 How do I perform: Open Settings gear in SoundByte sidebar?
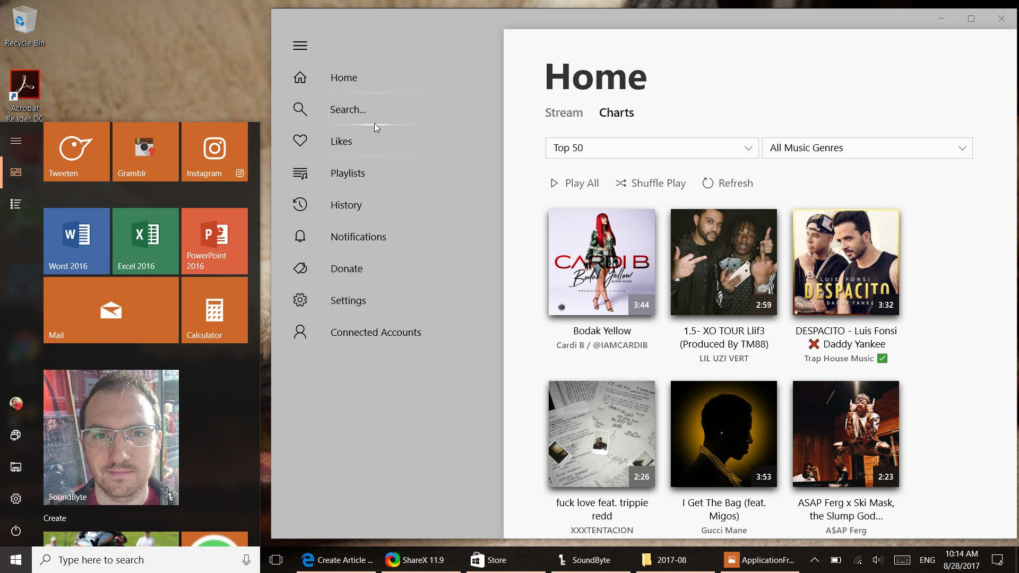point(300,300)
